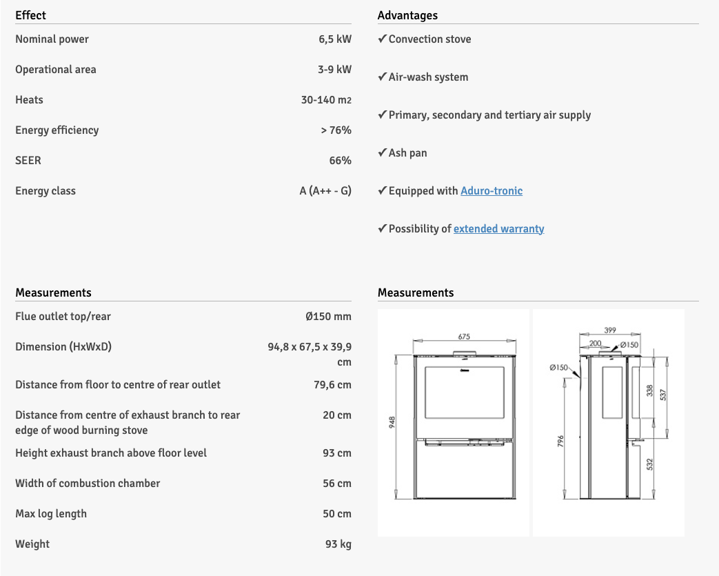Click the Energy class value A (A++ - G)
This screenshot has height=576, width=719.
pos(325,191)
